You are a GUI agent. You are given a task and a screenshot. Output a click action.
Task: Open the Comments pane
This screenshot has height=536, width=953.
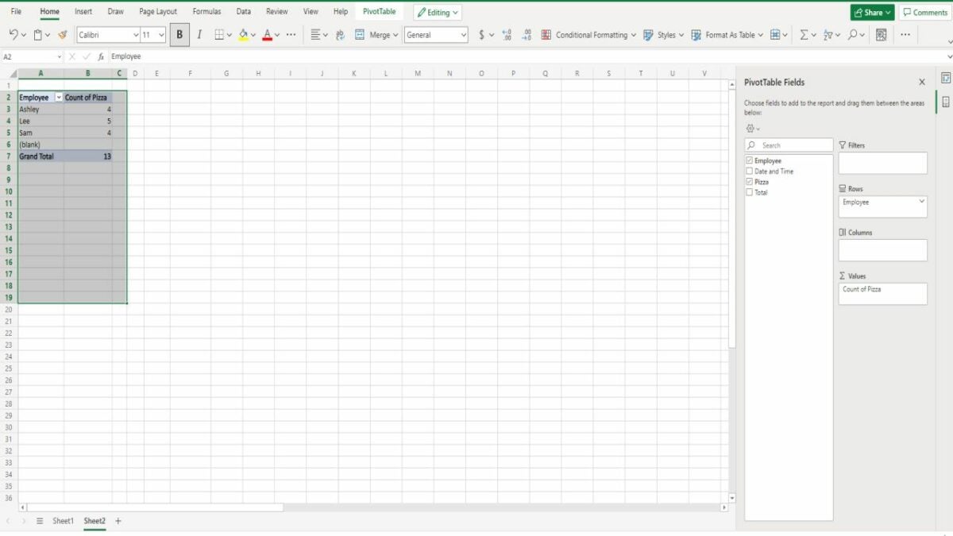coord(925,13)
